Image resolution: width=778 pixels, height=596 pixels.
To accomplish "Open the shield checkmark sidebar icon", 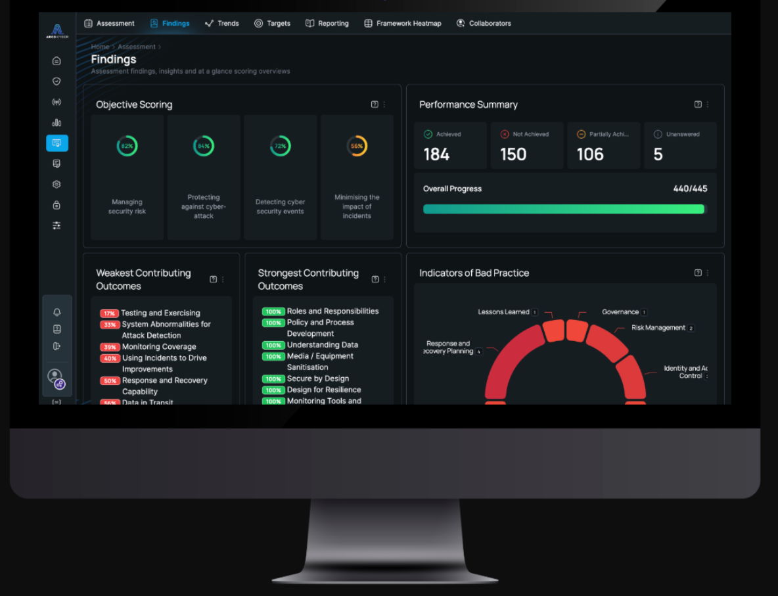I will pos(57,81).
